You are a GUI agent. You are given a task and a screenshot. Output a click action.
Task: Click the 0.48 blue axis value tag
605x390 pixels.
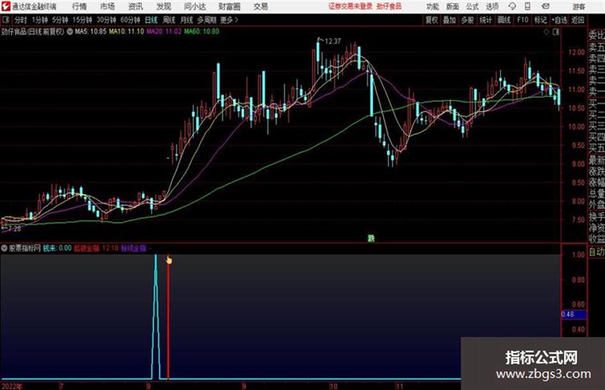tap(574, 314)
